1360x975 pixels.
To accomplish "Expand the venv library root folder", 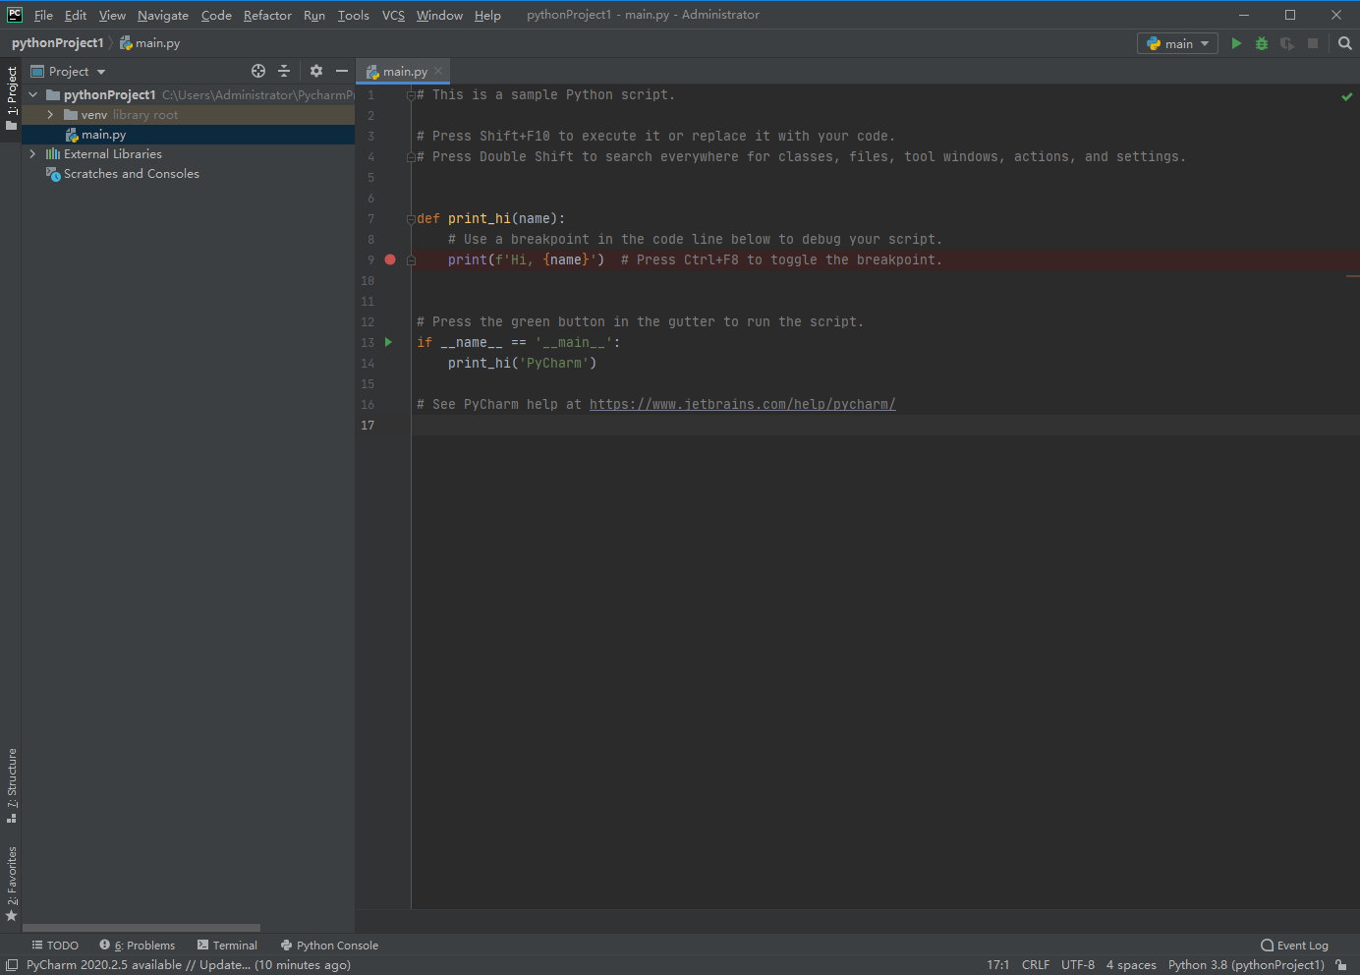I will coord(50,114).
